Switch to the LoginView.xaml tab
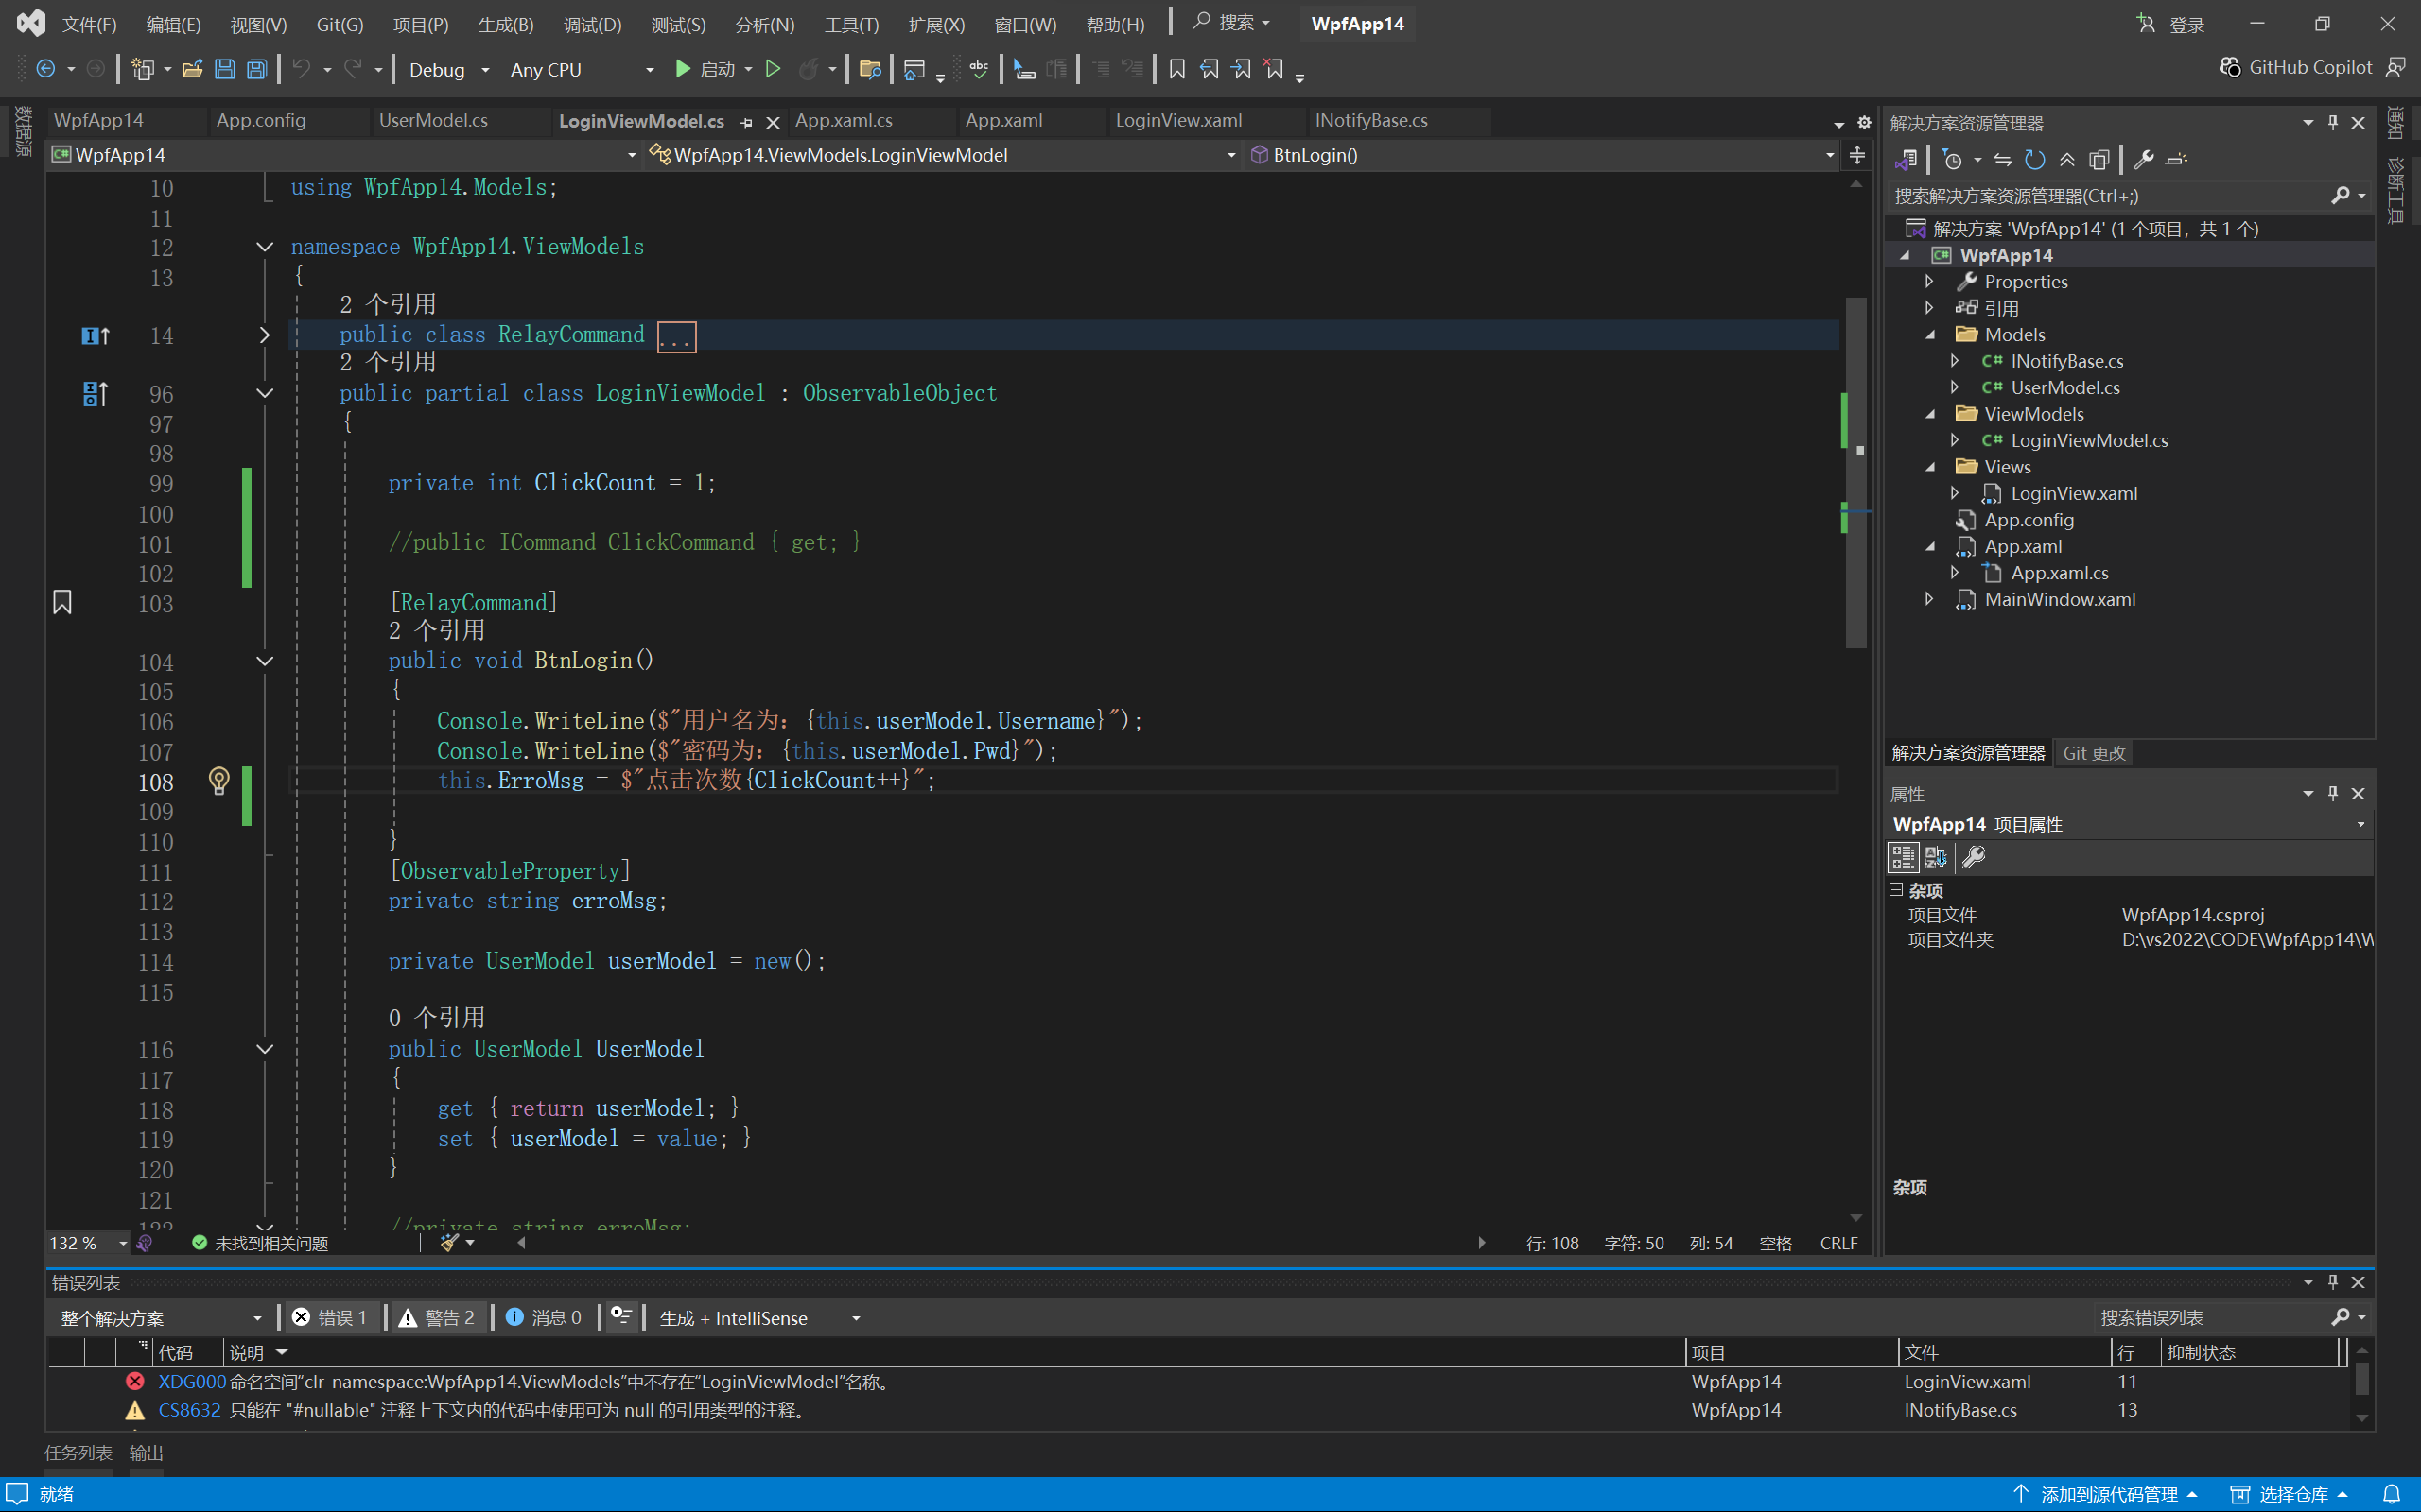2421x1512 pixels. (1178, 120)
